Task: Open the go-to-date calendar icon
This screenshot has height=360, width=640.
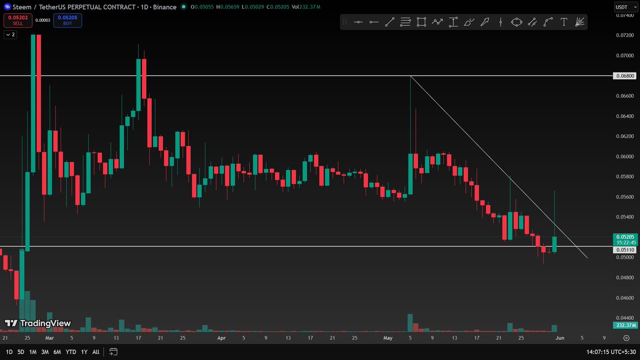Action: 113,351
